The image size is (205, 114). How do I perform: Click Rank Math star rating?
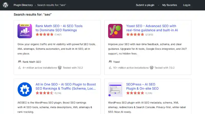pos(45,34)
